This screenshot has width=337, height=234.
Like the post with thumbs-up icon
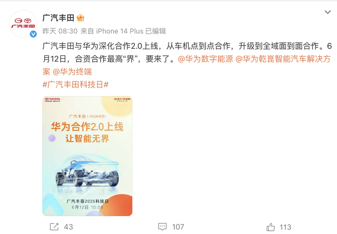[x=271, y=227]
